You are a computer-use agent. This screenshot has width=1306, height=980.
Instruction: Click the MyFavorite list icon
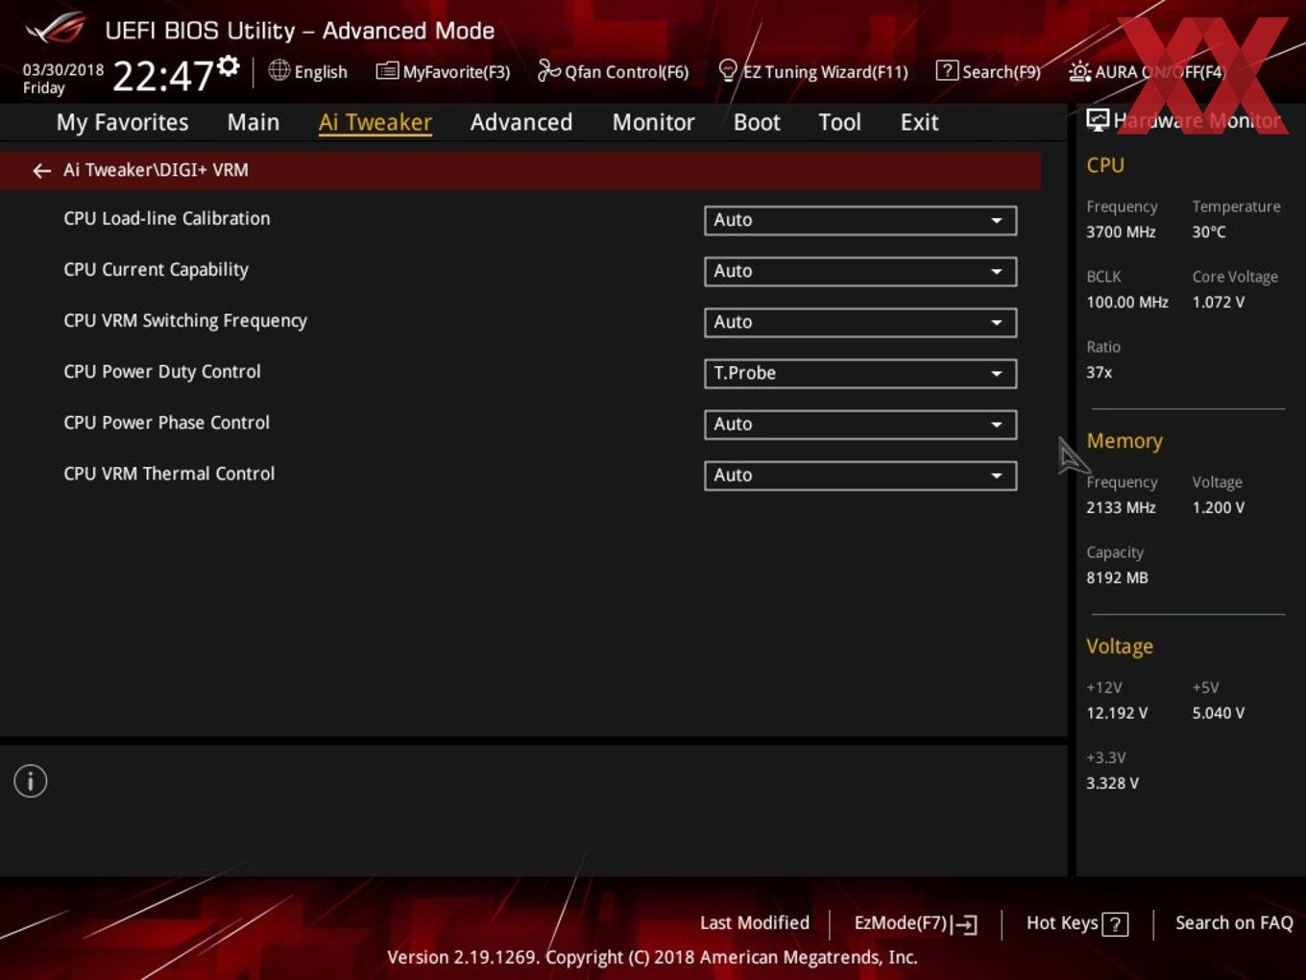(x=386, y=71)
